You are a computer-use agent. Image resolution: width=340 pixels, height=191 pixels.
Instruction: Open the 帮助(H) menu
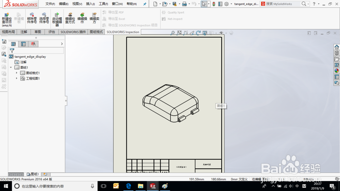point(132,4)
